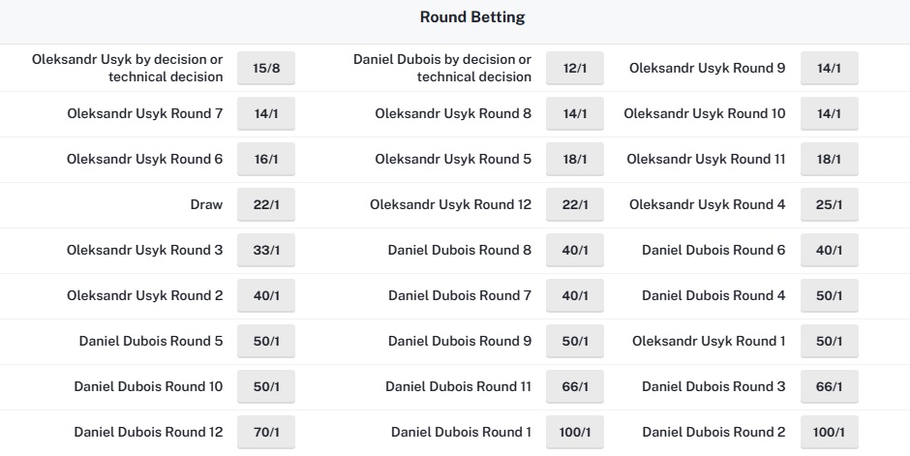Screen dimensions: 910x456
Task: Select Oleksandr Usyk by decision 15/8 odds
Action: tap(266, 68)
